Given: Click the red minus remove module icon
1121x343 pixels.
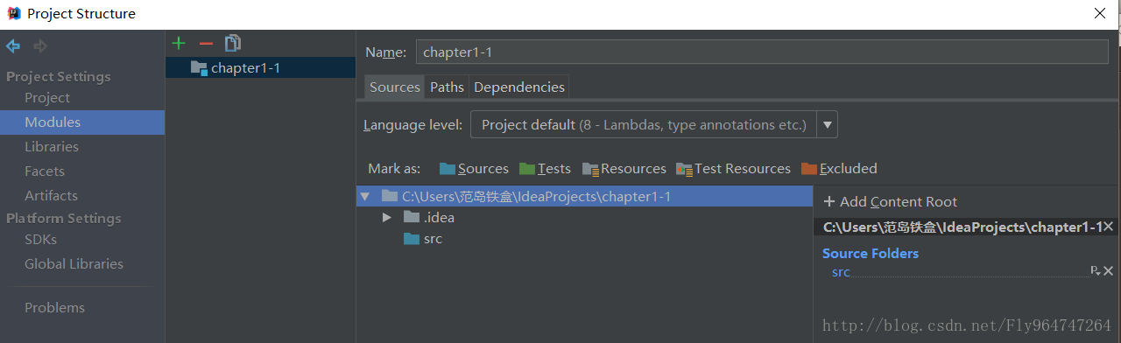Looking at the screenshot, I should (x=206, y=43).
